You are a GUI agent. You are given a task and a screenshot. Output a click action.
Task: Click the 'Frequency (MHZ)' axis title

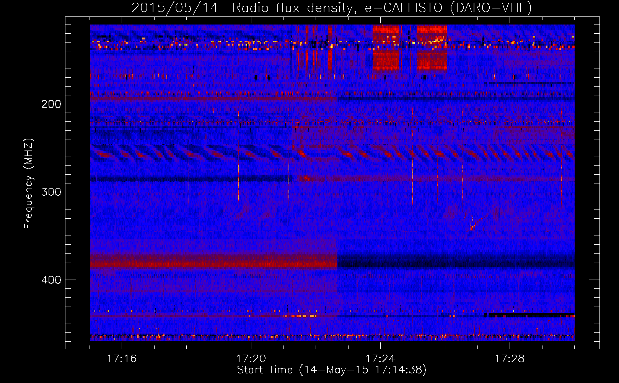click(x=29, y=184)
